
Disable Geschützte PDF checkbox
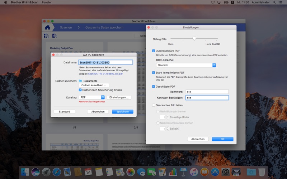[154, 86]
